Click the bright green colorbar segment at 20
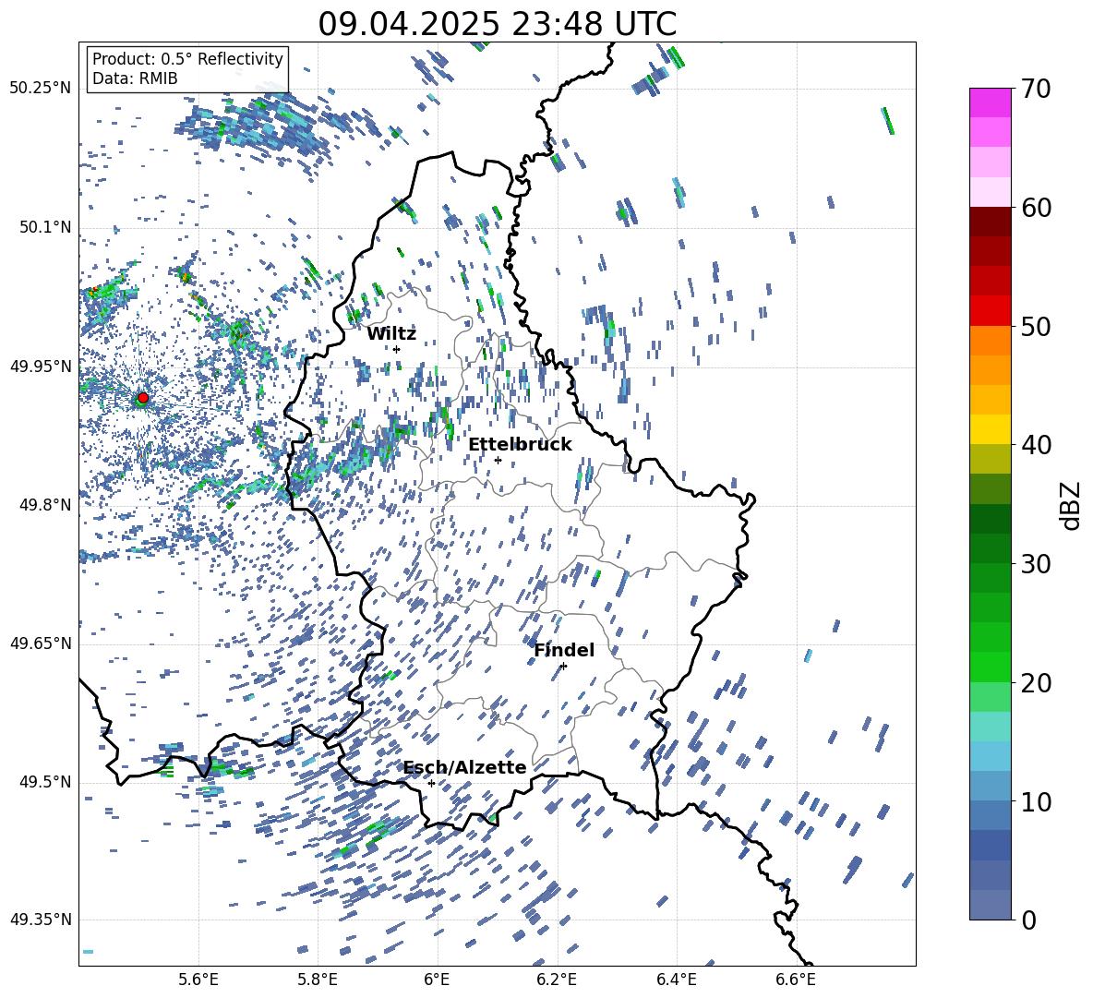1093x998 pixels. 990,667
